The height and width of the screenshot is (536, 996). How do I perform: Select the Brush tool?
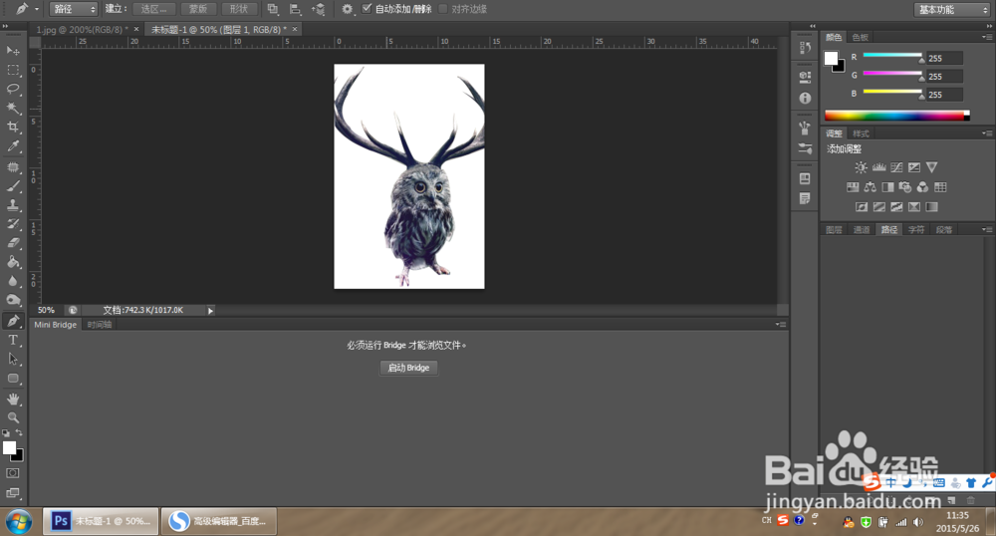tap(13, 186)
